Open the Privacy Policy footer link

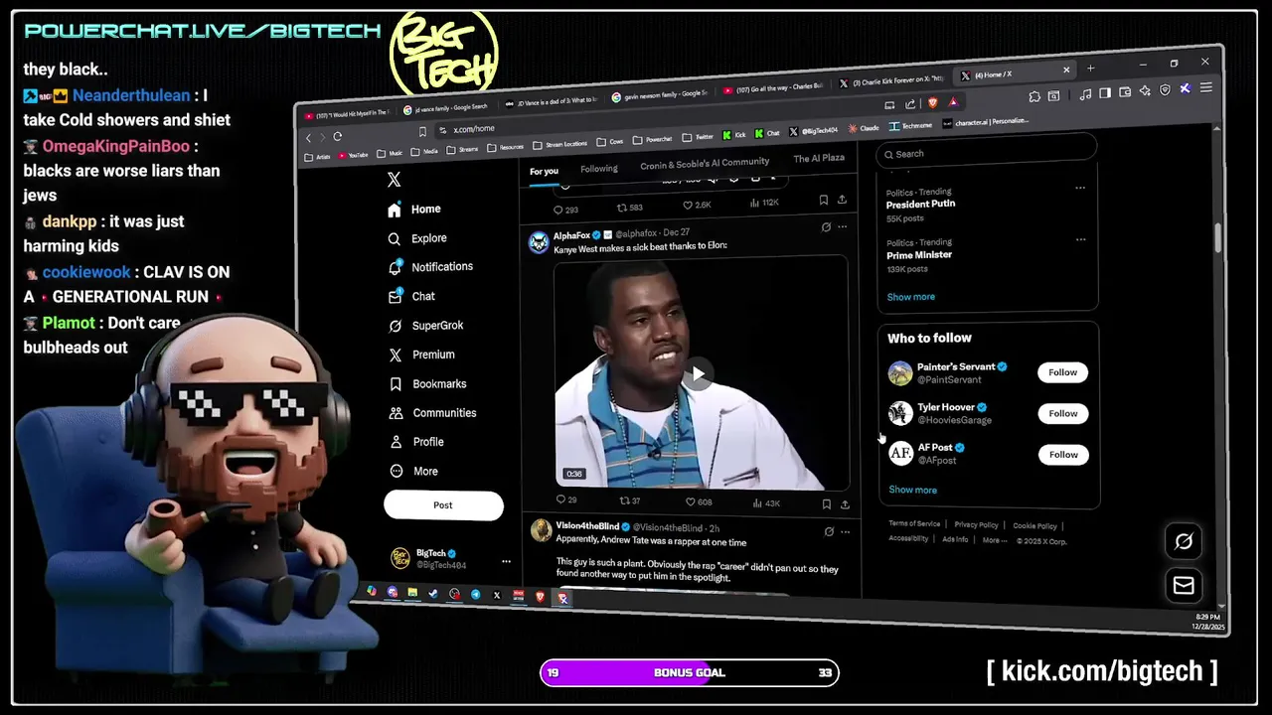click(x=976, y=524)
